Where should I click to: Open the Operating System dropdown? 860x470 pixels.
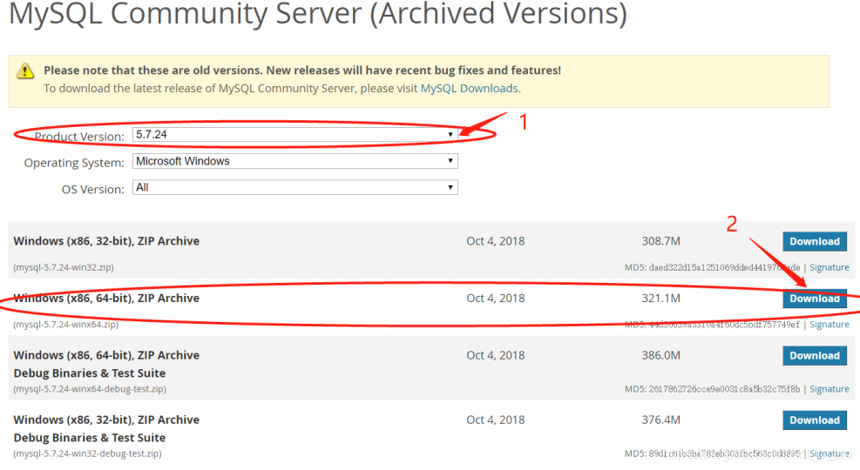click(295, 161)
